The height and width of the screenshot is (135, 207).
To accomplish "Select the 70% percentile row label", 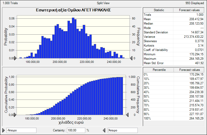I will click(x=147, y=105).
